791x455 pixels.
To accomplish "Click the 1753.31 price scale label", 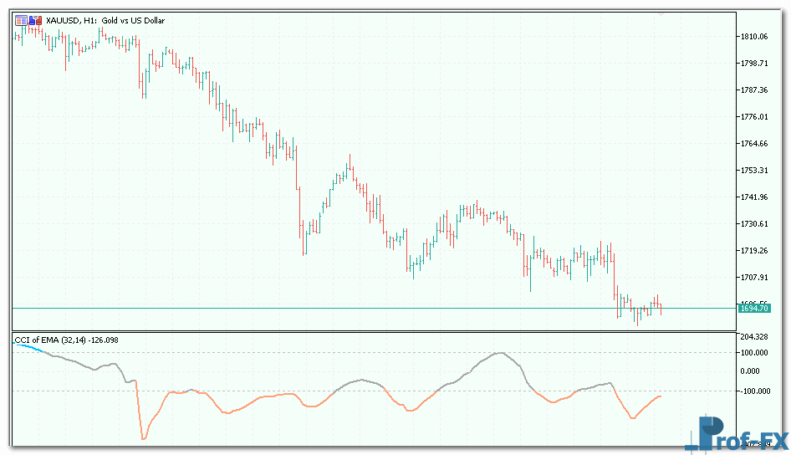I will (x=753, y=171).
